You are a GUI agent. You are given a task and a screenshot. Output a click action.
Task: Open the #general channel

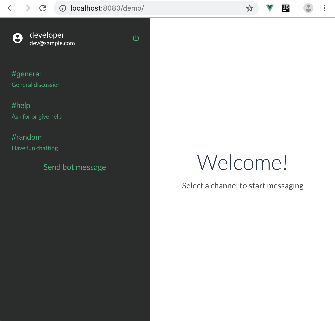26,74
